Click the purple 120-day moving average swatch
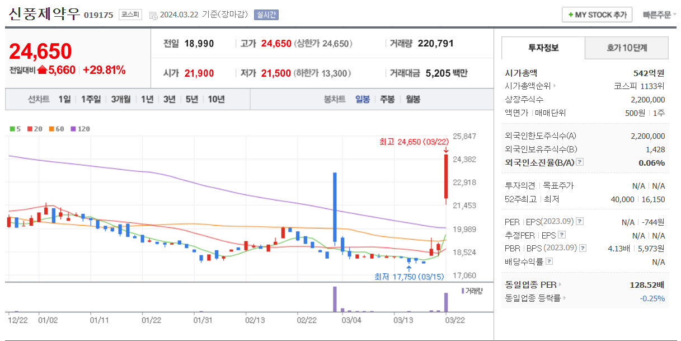 [x=73, y=129]
